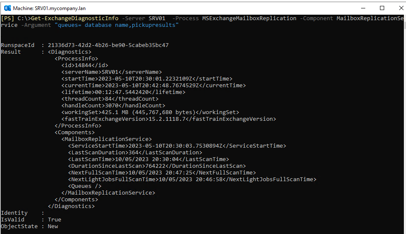
Task: Click the ObjectState value New
Action: [53, 226]
